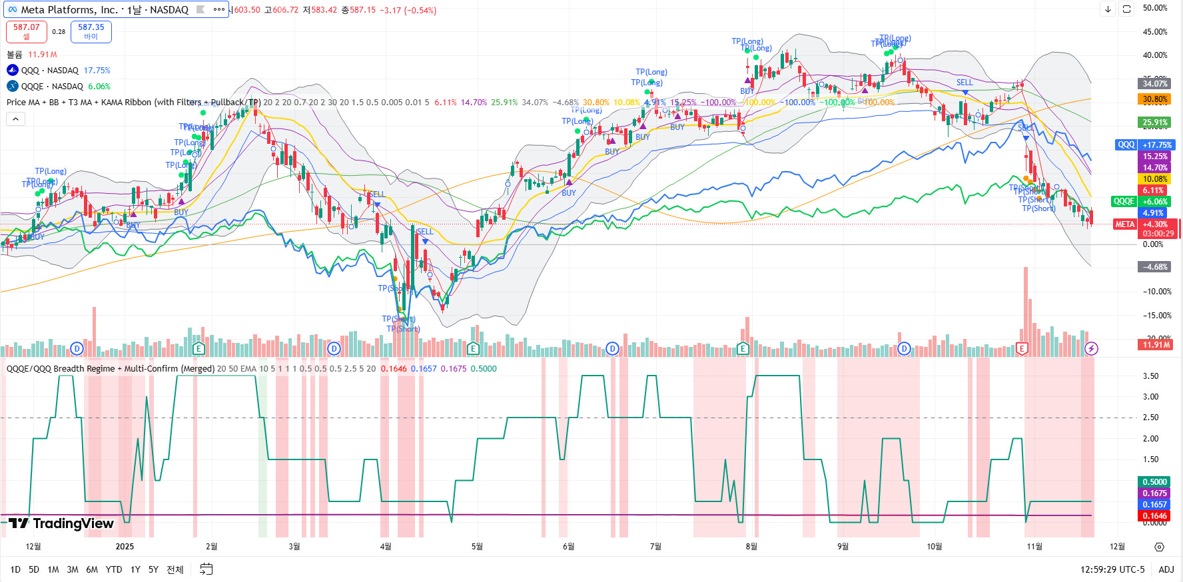Viewport: 1183px width, 582px height.
Task: Click the dividend D marker in December
Action: (77, 348)
